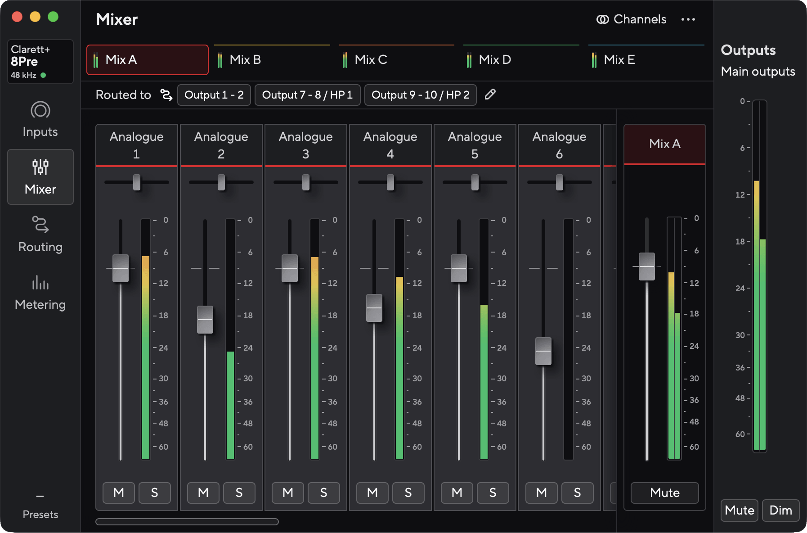The image size is (807, 533).
Task: Click the Analogue 4 volume fader handle
Action: click(x=374, y=308)
